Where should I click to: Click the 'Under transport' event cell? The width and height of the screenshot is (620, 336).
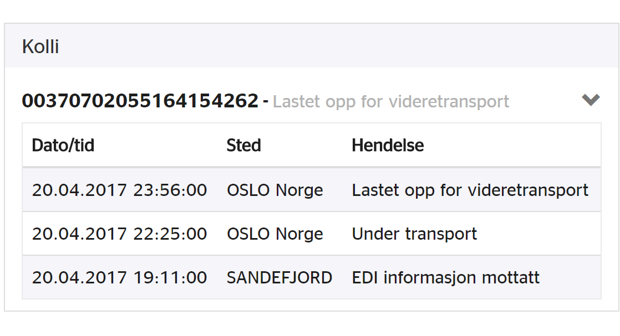coord(414,235)
